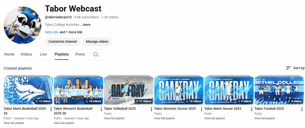Click the 4 videos badge

coord(295,101)
